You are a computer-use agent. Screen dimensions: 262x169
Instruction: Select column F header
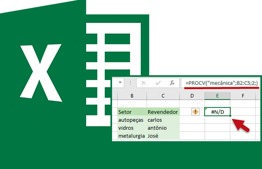243,96
